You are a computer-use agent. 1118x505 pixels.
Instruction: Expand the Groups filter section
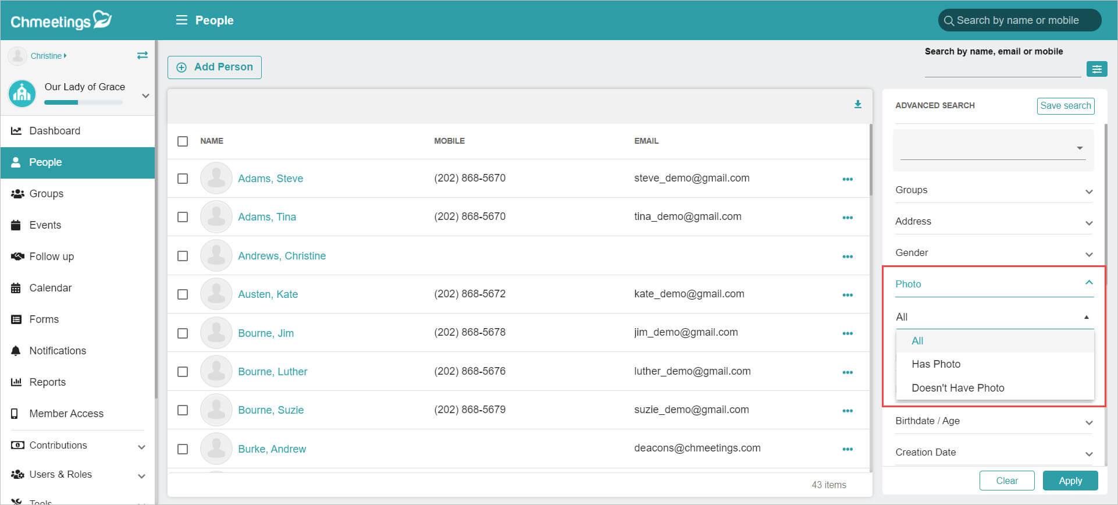coord(994,190)
